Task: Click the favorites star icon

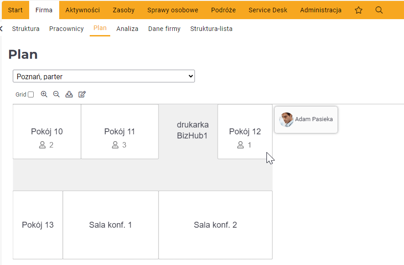Action: pyautogui.click(x=358, y=10)
